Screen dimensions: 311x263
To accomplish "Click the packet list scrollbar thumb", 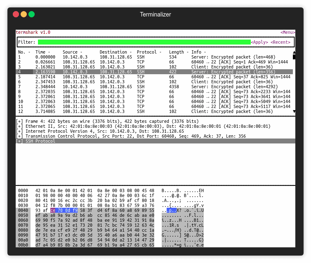I will point(294,57).
